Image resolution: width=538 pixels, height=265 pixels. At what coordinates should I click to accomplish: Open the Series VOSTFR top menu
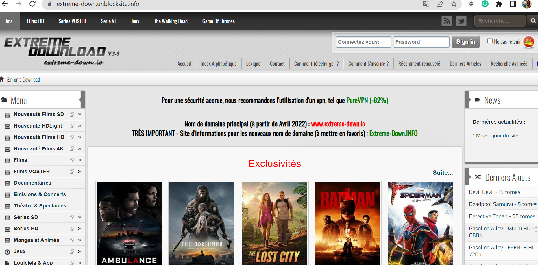coord(72,21)
